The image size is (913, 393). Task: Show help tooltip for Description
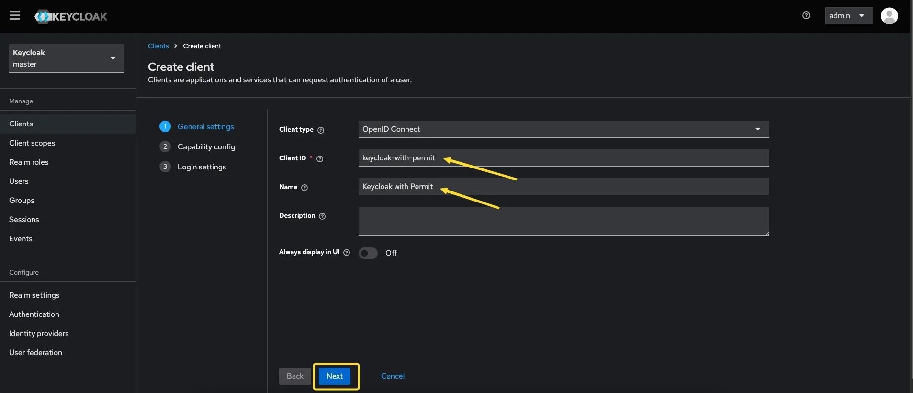pos(322,216)
